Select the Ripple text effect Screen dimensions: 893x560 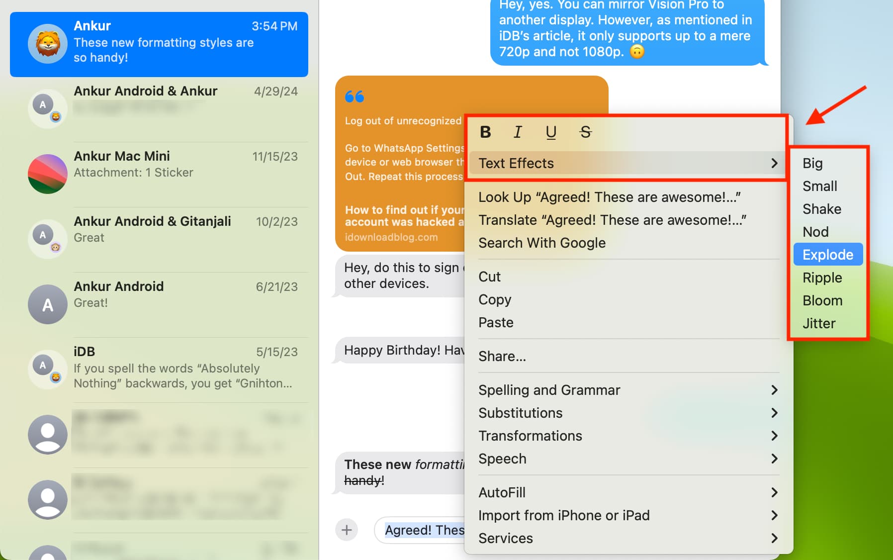coord(822,278)
